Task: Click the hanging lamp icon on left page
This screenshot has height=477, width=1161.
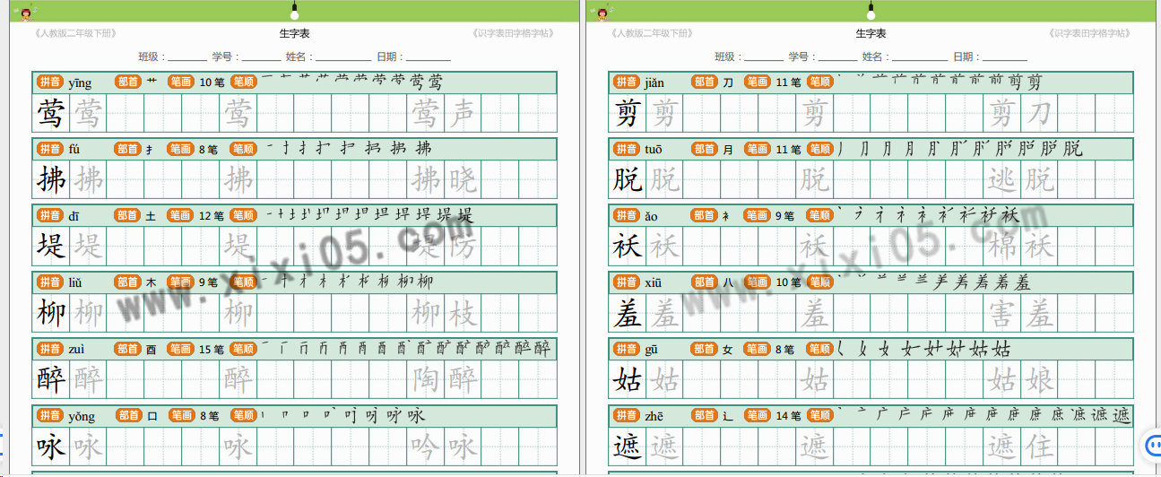Action: 294,11
